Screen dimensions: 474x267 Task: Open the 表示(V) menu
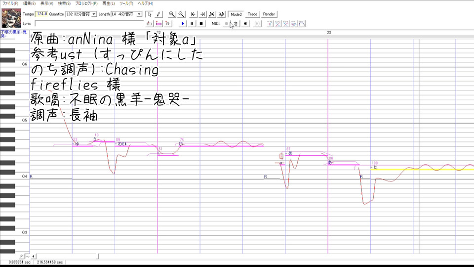(47, 3)
